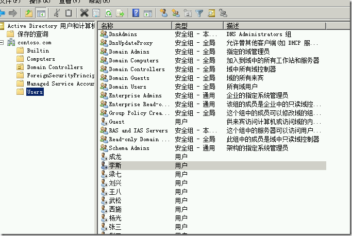
Task: Select Managed Service Accounts tree container
Action: pos(61,83)
